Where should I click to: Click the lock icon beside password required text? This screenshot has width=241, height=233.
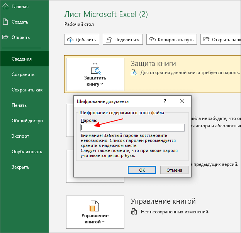click(x=134, y=72)
